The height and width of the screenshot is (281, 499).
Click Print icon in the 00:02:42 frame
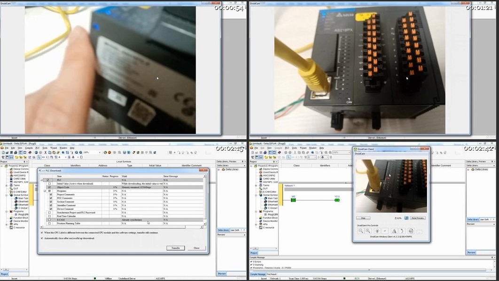[x=265, y=152]
